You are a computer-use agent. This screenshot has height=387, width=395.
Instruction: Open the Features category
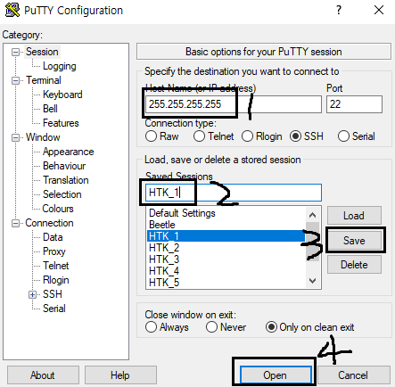pyautogui.click(x=61, y=123)
